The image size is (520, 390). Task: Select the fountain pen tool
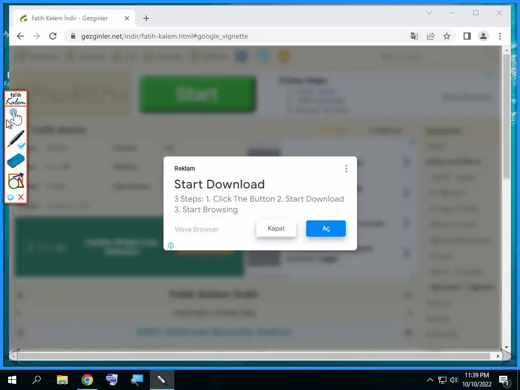pyautogui.click(x=16, y=139)
